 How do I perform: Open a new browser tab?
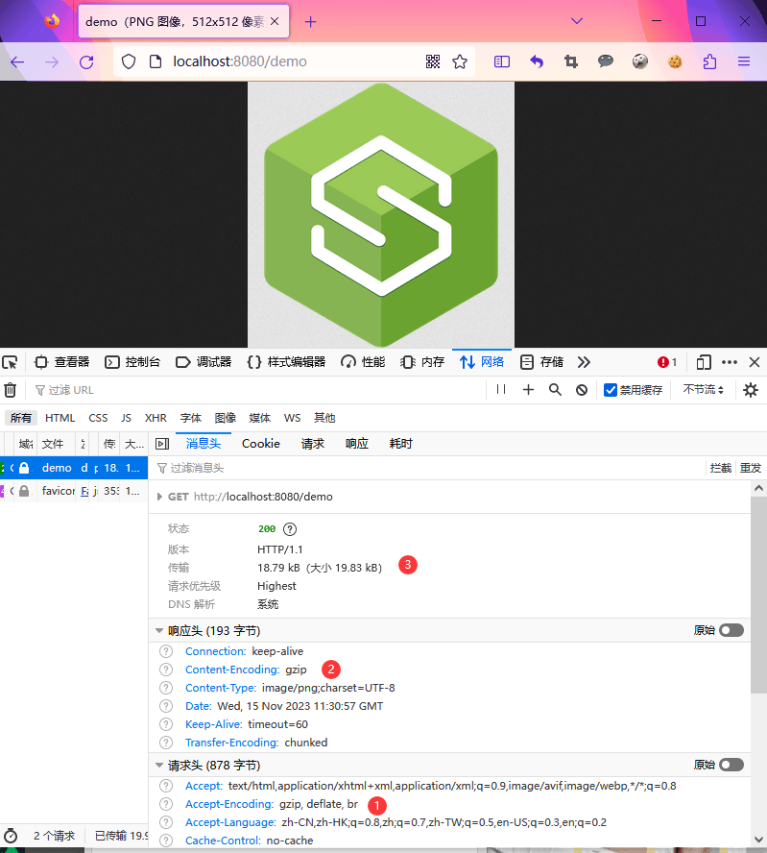tap(310, 22)
